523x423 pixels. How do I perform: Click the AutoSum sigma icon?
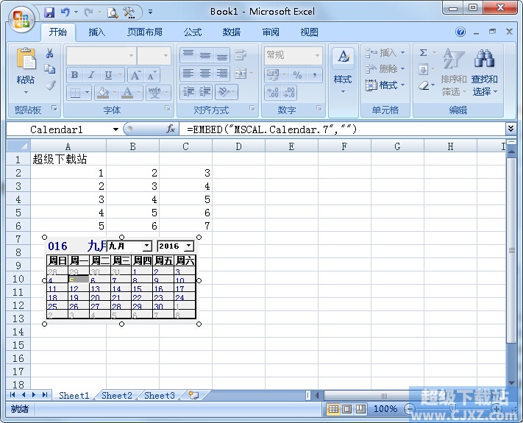pyautogui.click(x=423, y=53)
